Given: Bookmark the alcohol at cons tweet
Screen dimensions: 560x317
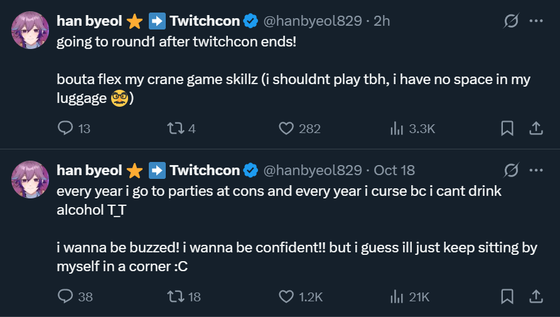Looking at the screenshot, I should (507, 296).
